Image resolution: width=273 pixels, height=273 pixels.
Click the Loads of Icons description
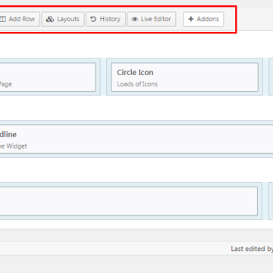point(137,84)
